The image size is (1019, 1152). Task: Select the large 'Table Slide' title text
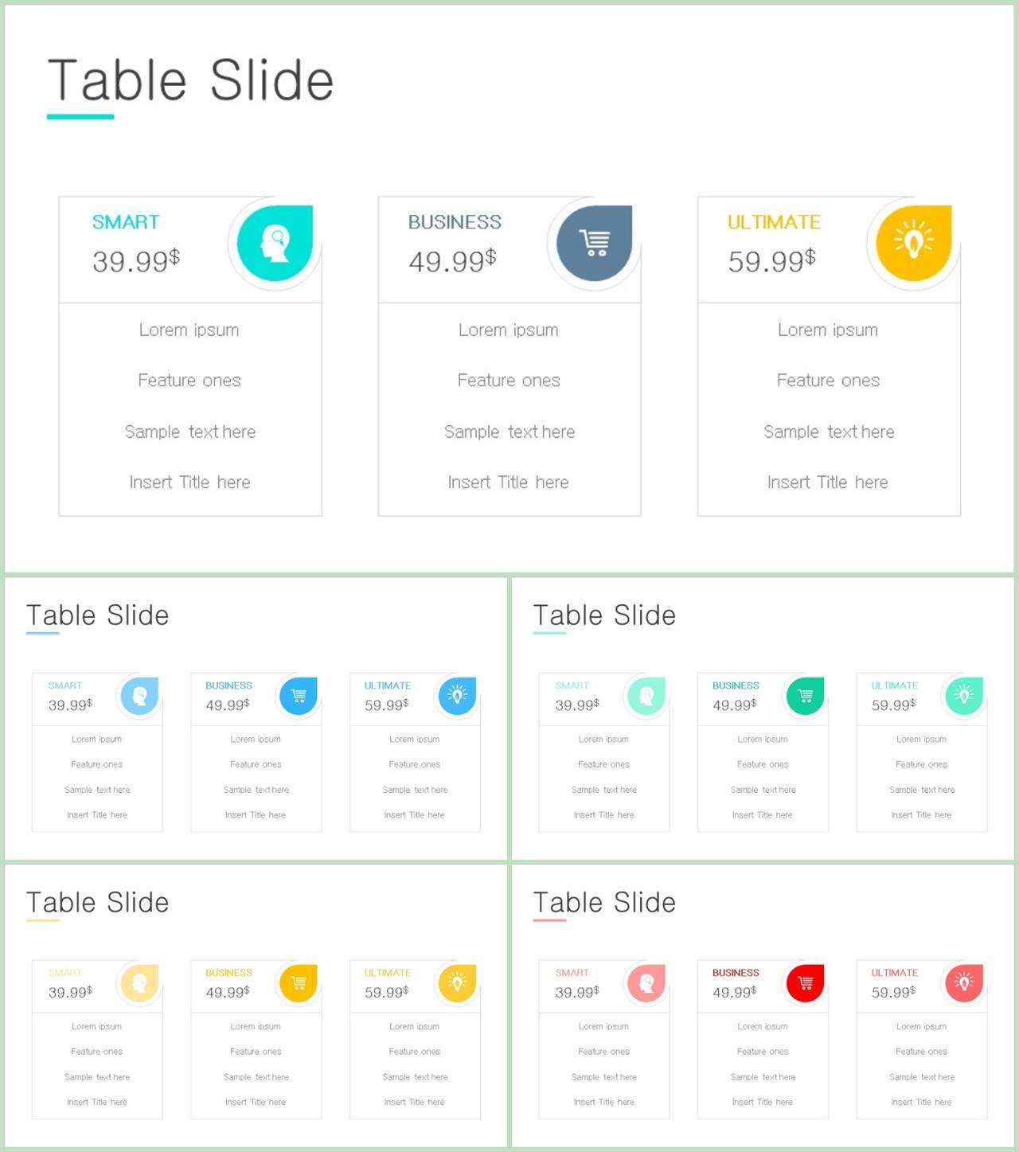click(x=190, y=80)
